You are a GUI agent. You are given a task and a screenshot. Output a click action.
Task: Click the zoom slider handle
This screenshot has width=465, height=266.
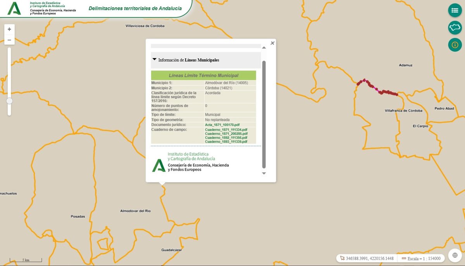(9, 101)
